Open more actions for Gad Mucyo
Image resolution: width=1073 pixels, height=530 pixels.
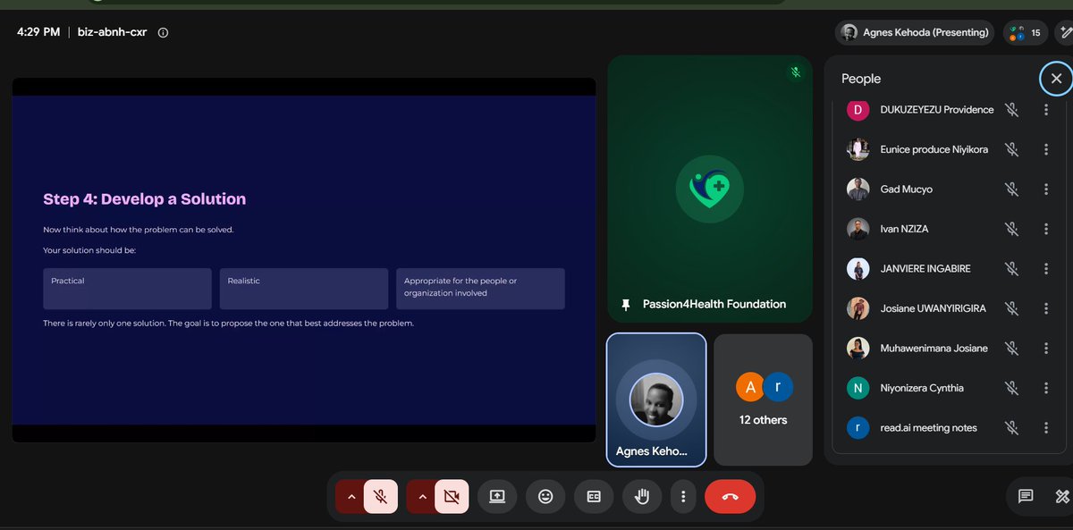point(1046,189)
